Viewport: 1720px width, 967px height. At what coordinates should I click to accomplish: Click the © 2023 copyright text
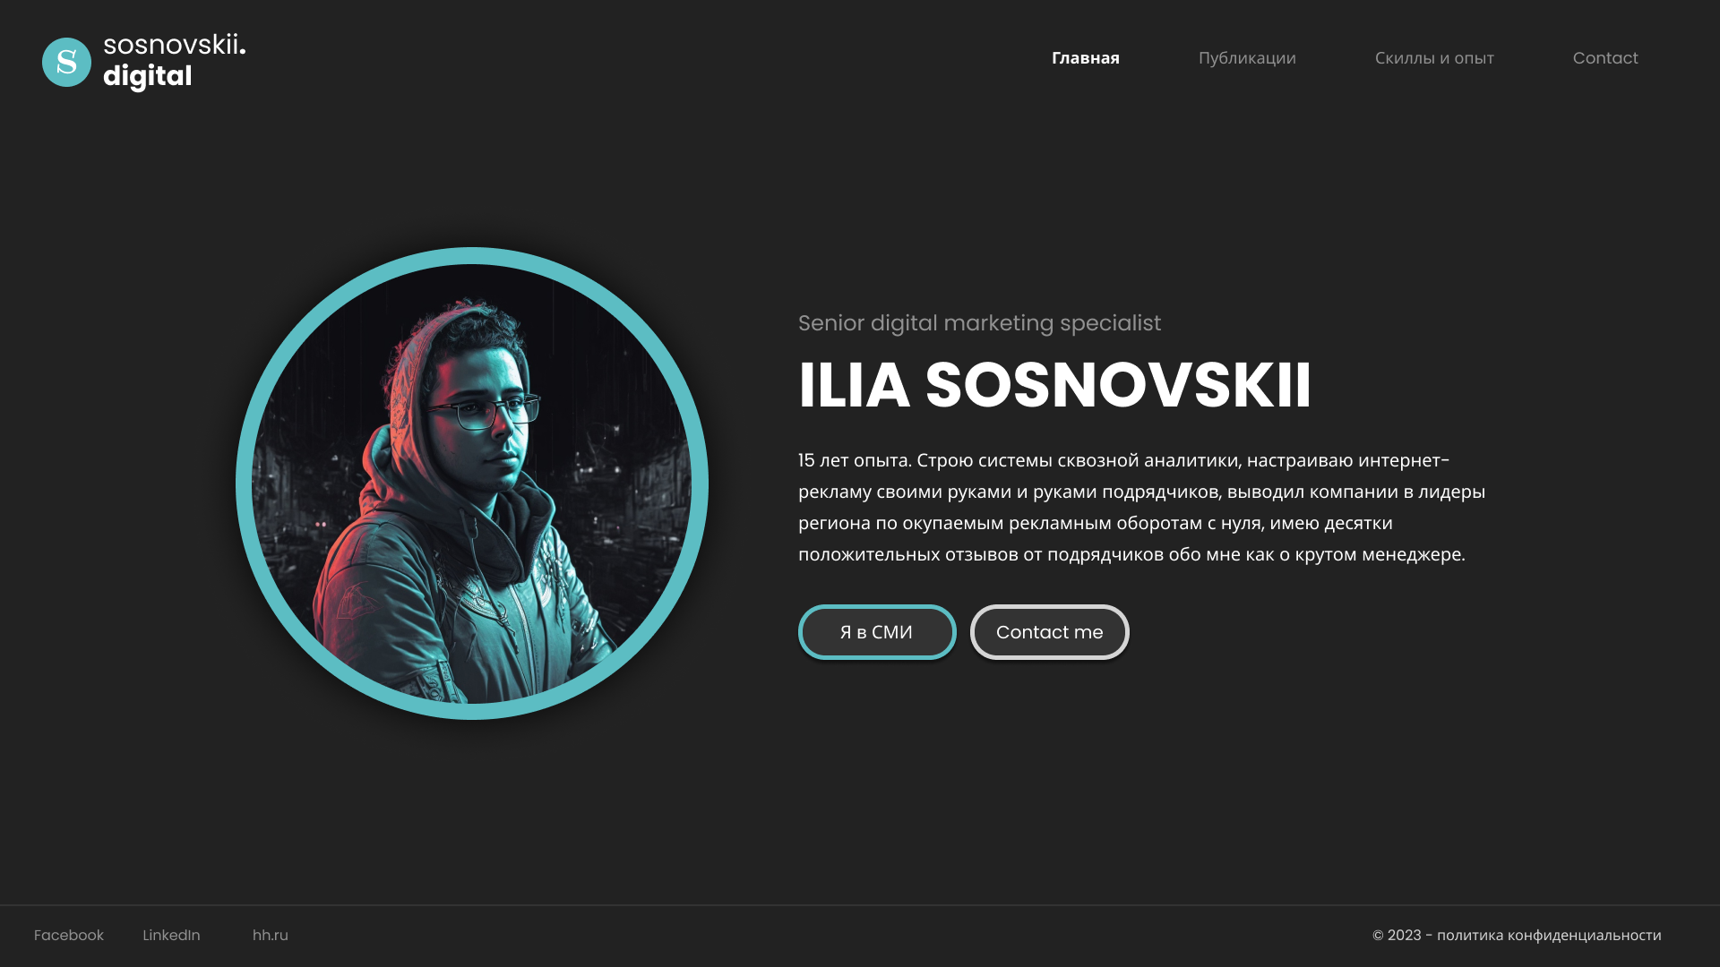[1397, 935]
